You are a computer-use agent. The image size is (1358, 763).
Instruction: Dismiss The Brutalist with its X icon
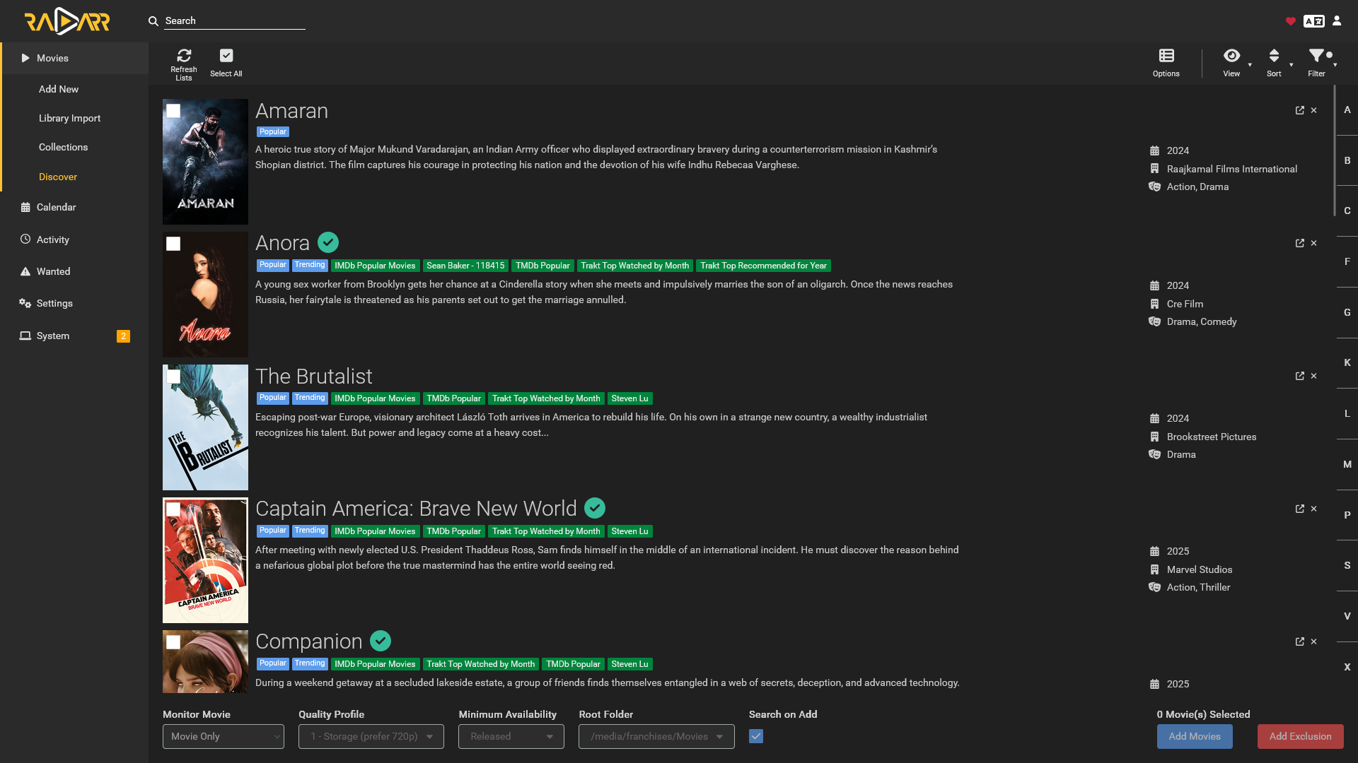click(1314, 376)
